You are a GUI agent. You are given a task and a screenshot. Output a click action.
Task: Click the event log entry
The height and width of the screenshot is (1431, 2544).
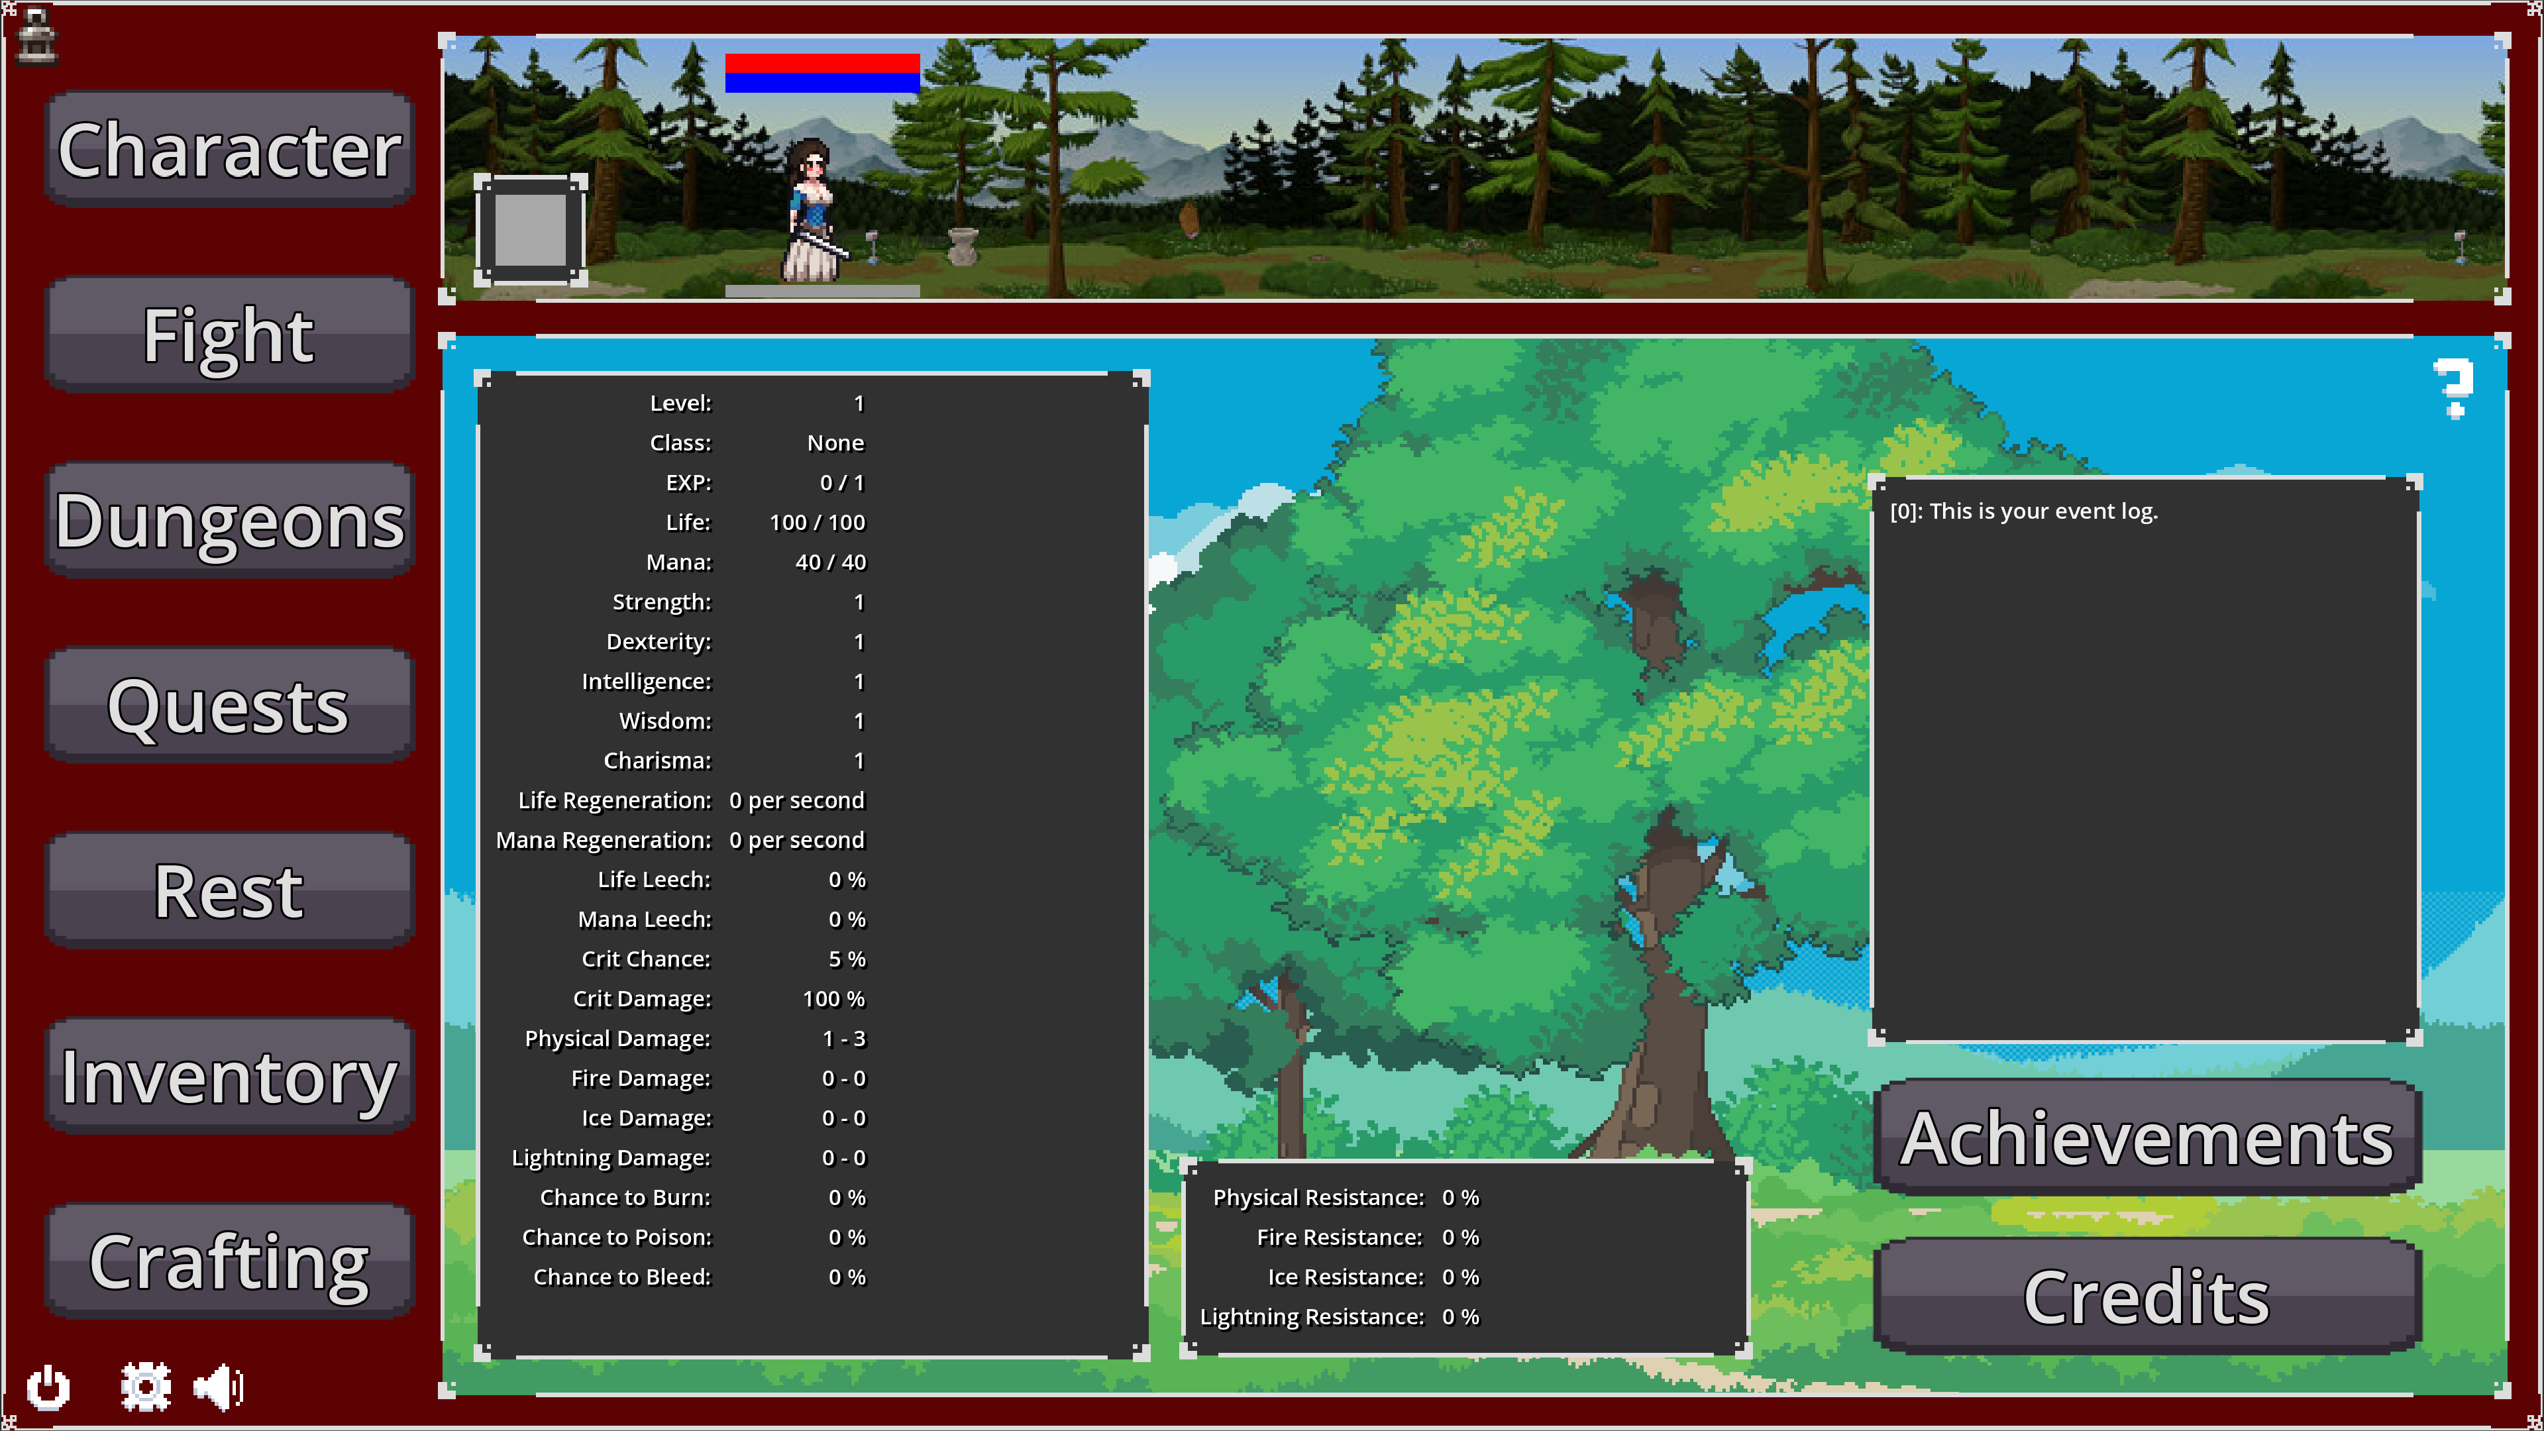point(2023,511)
